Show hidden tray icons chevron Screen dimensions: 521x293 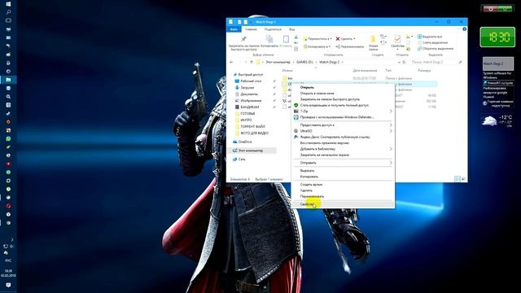click(x=12, y=239)
